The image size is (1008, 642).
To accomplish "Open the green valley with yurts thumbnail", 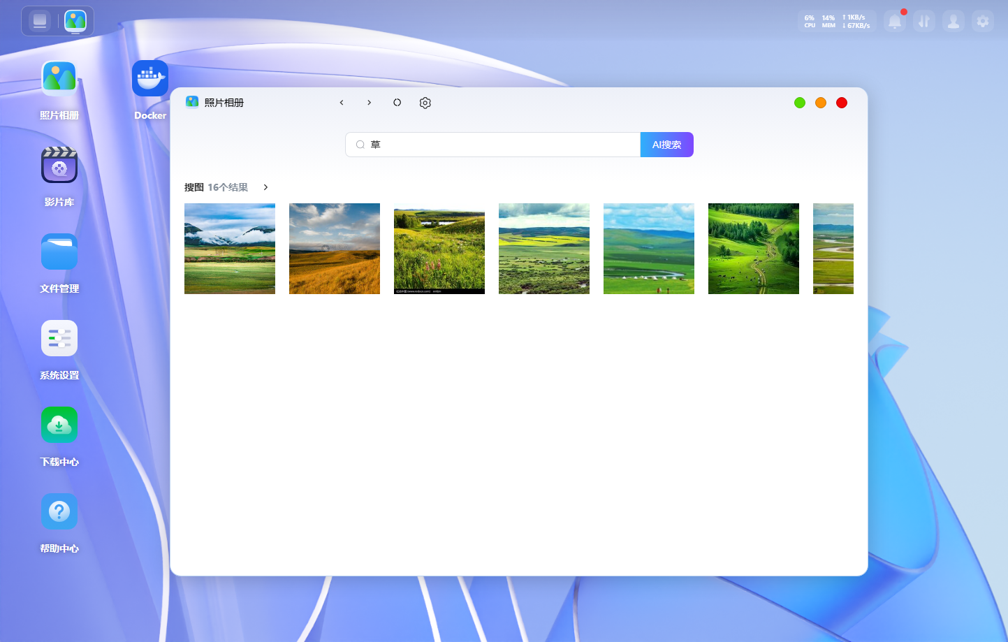I will [649, 249].
